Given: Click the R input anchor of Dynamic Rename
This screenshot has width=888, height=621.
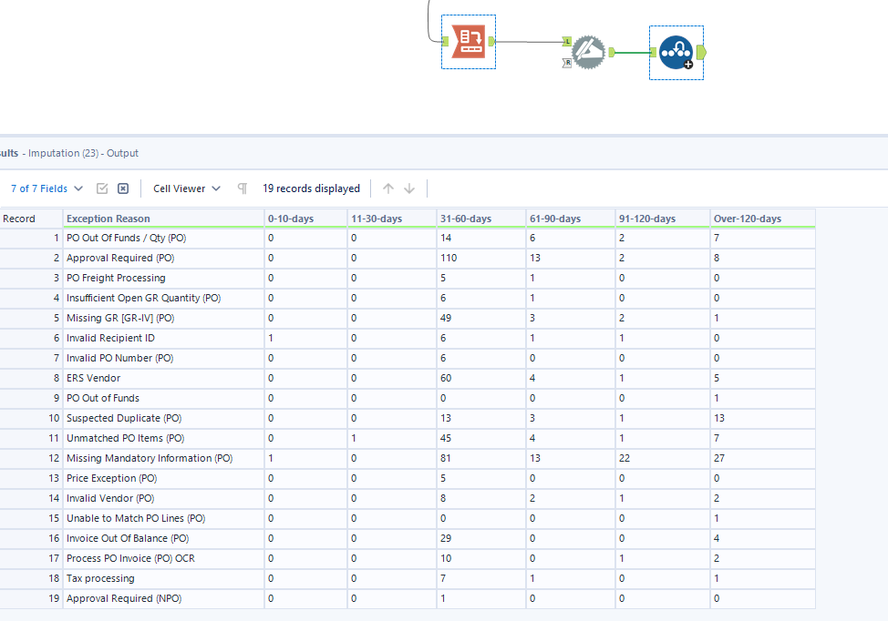Looking at the screenshot, I should point(567,63).
